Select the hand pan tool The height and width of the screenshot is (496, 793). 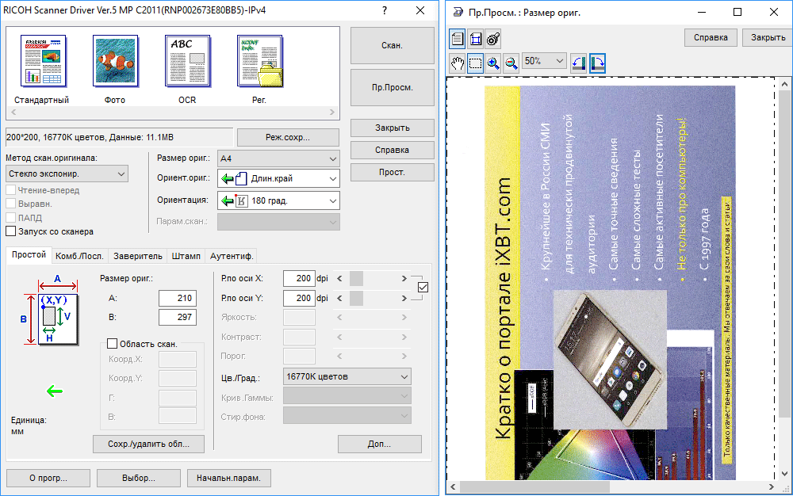pyautogui.click(x=458, y=63)
